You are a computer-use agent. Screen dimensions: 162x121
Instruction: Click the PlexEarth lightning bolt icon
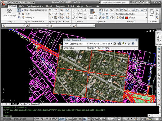[x=123, y=44]
